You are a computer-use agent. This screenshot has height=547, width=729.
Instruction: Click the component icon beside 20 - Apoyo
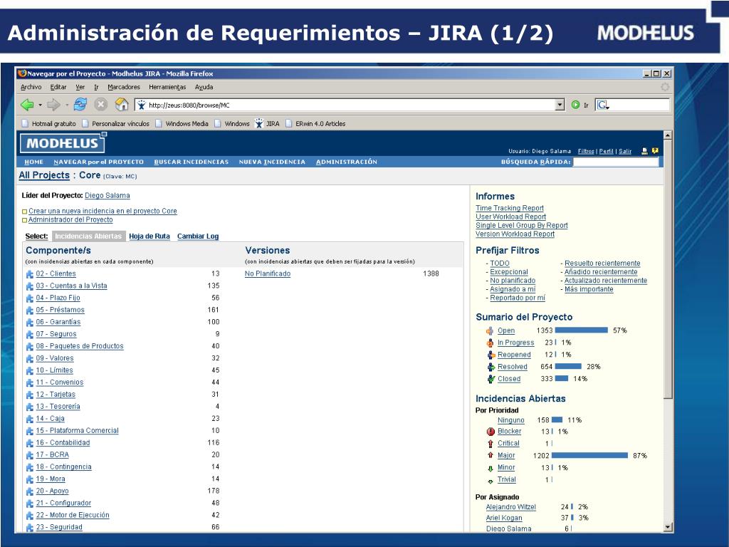pyautogui.click(x=30, y=492)
